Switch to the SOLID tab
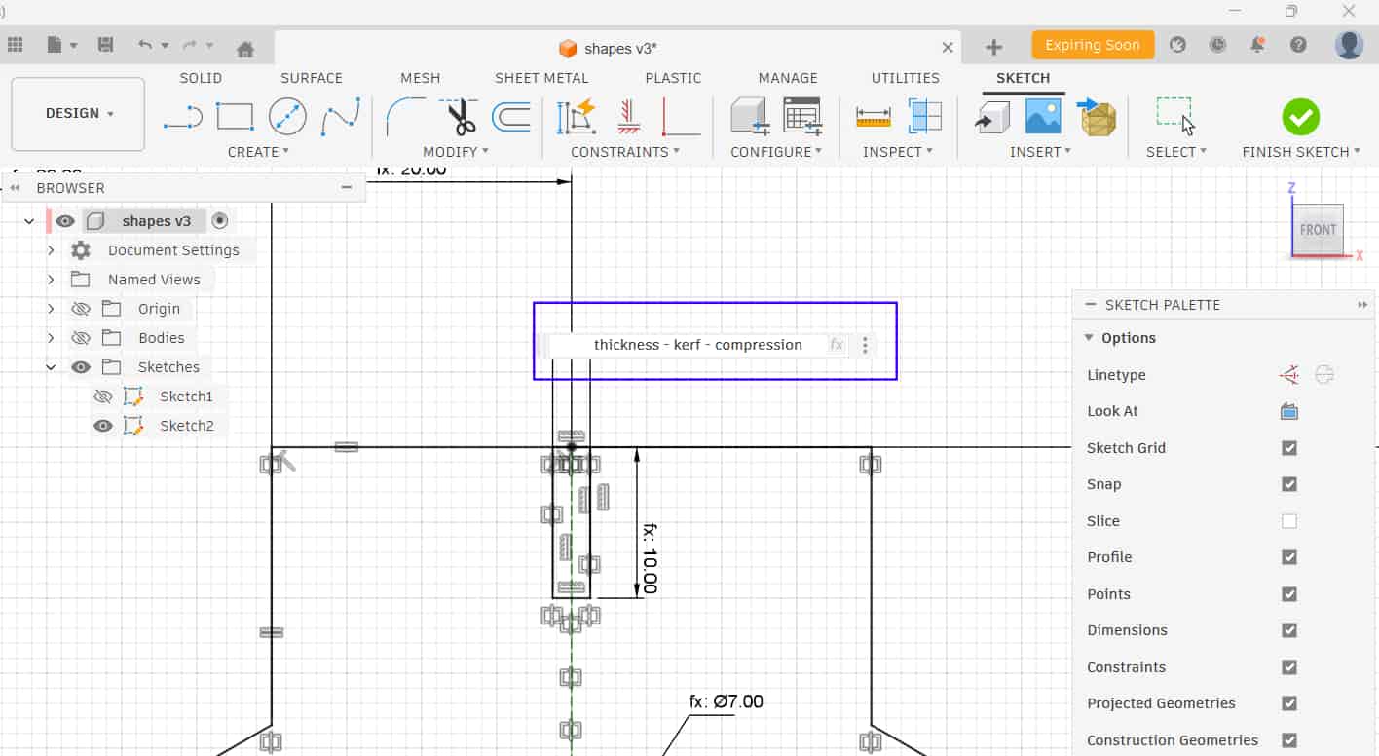 201,78
